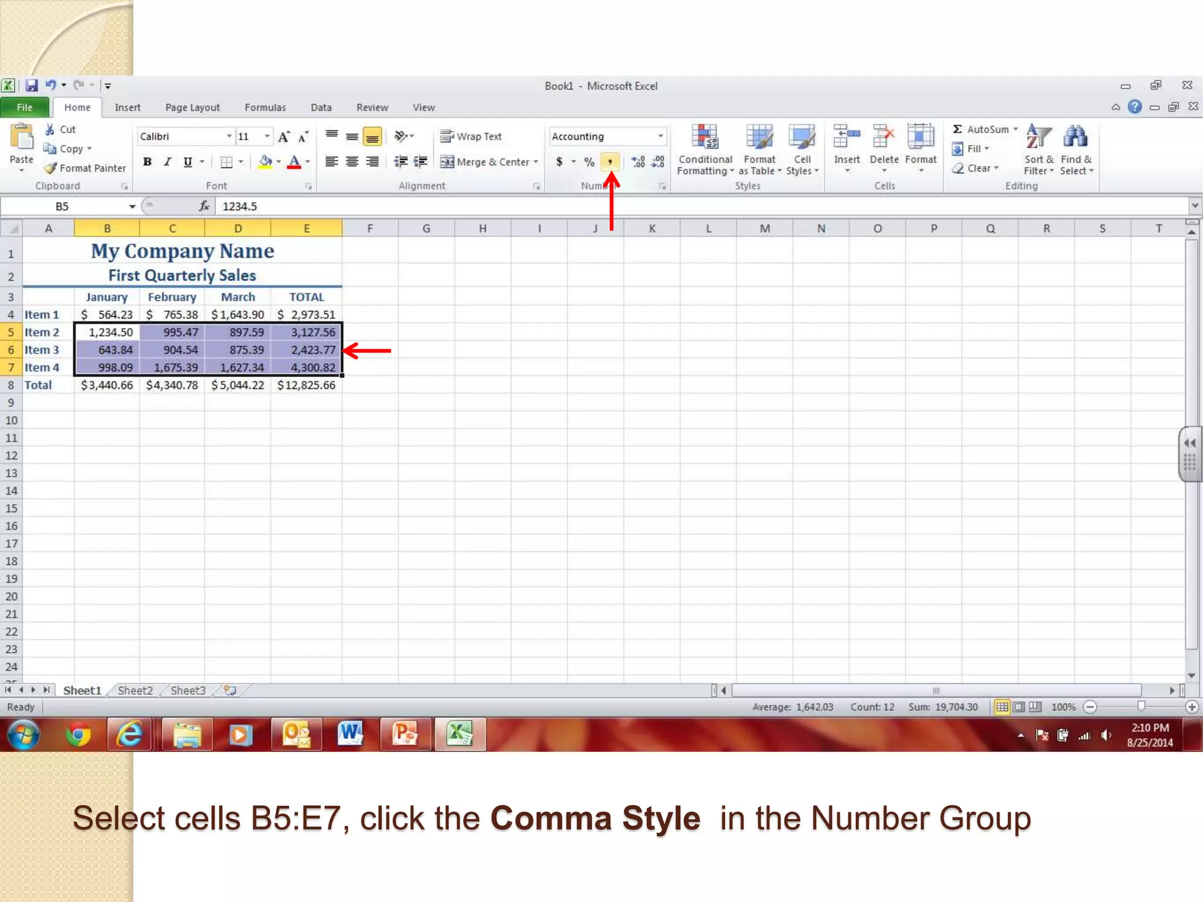
Task: Open the Number group dialog launcher
Action: [x=662, y=186]
